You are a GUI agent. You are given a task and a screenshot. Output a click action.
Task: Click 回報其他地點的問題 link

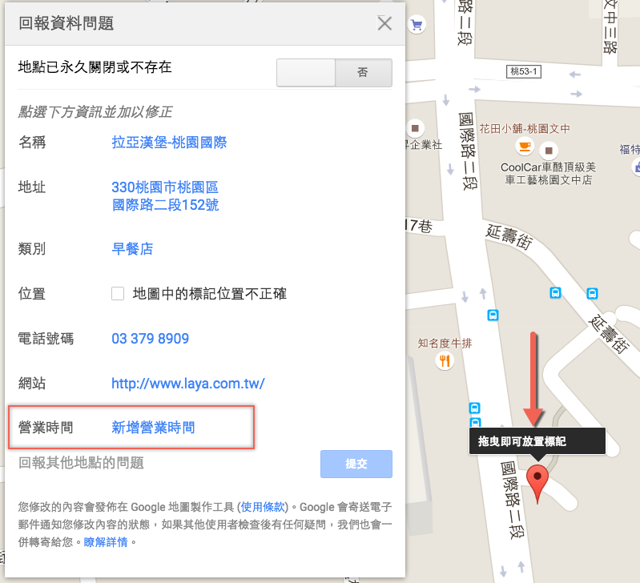coord(81,463)
